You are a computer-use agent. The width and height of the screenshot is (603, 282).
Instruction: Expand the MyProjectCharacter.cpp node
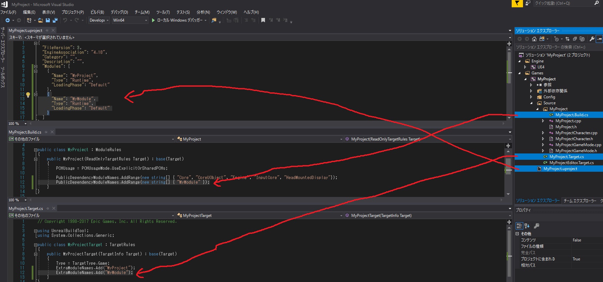point(543,133)
